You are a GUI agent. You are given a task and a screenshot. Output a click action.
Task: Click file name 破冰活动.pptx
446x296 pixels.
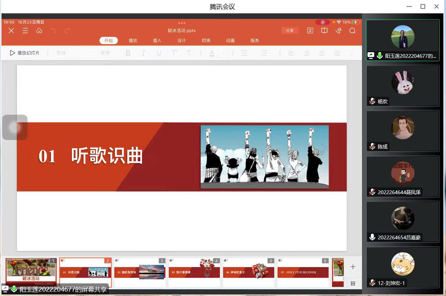(181, 31)
